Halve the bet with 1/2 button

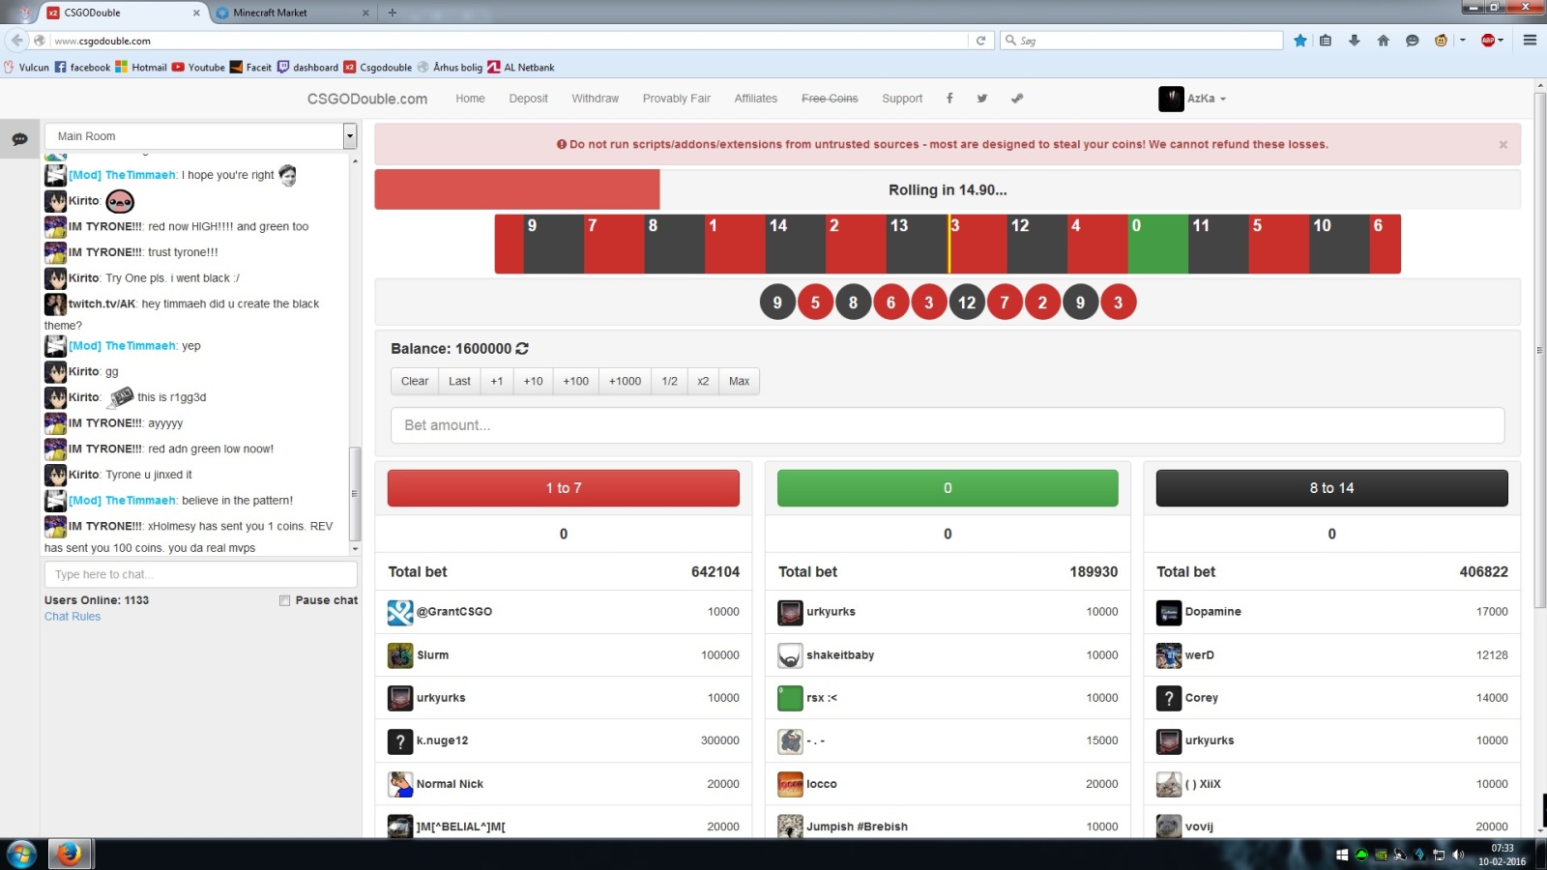[x=669, y=381]
